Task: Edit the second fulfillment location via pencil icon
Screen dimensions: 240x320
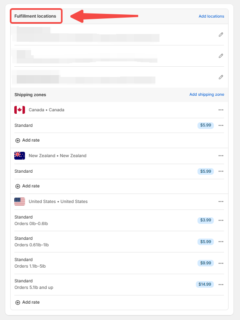Action: [x=221, y=56]
